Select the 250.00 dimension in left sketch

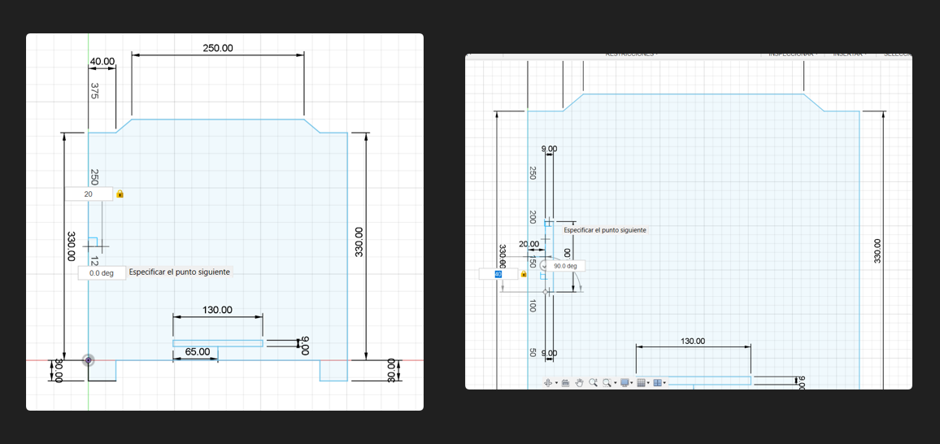pos(218,49)
